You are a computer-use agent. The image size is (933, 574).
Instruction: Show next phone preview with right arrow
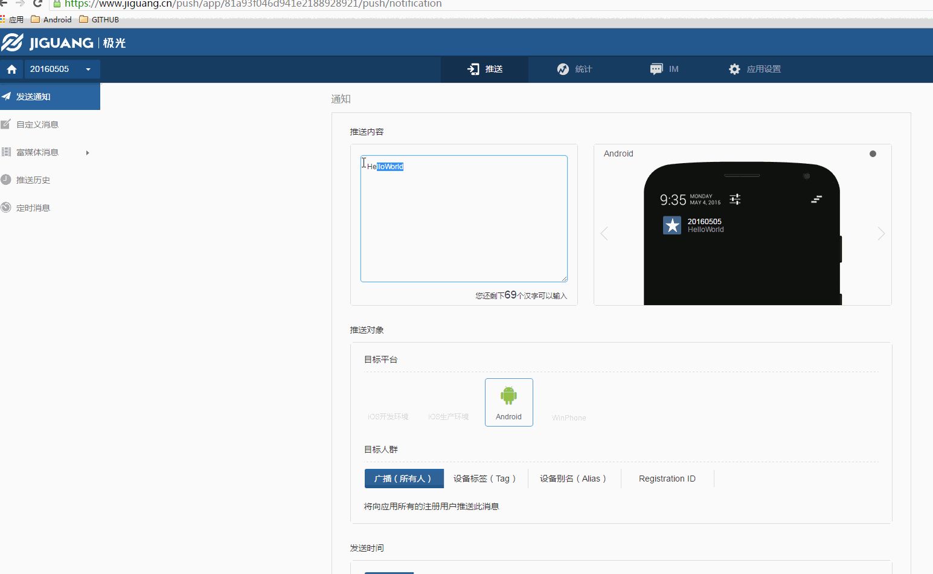pyautogui.click(x=881, y=234)
